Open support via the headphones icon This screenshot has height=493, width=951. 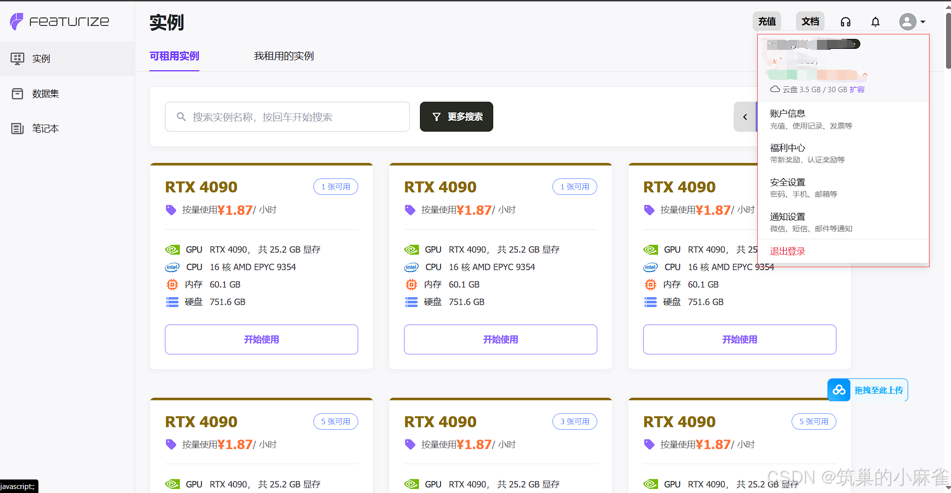(845, 21)
